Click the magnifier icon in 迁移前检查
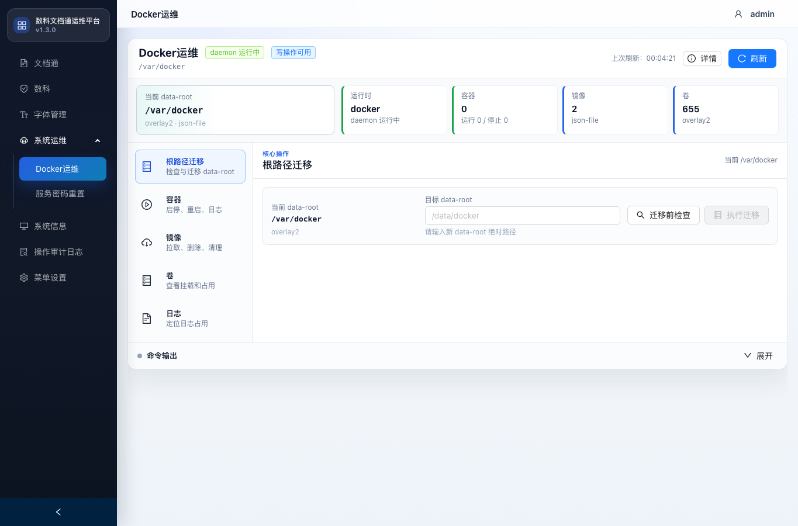Image resolution: width=798 pixels, height=526 pixels. pos(641,215)
